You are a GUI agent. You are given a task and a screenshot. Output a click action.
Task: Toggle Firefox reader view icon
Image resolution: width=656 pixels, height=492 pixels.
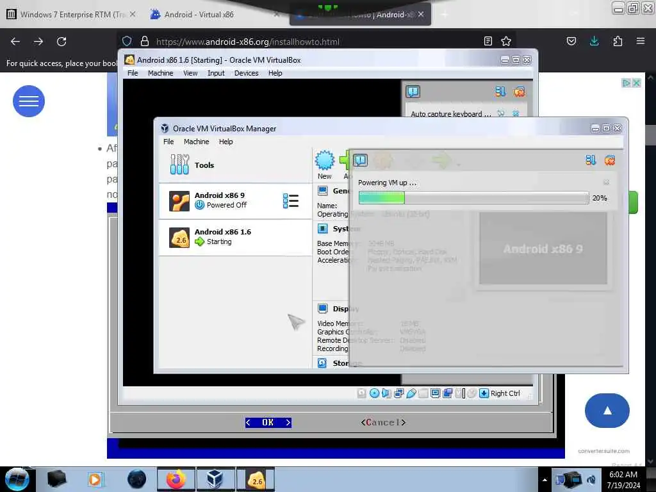pyautogui.click(x=488, y=41)
